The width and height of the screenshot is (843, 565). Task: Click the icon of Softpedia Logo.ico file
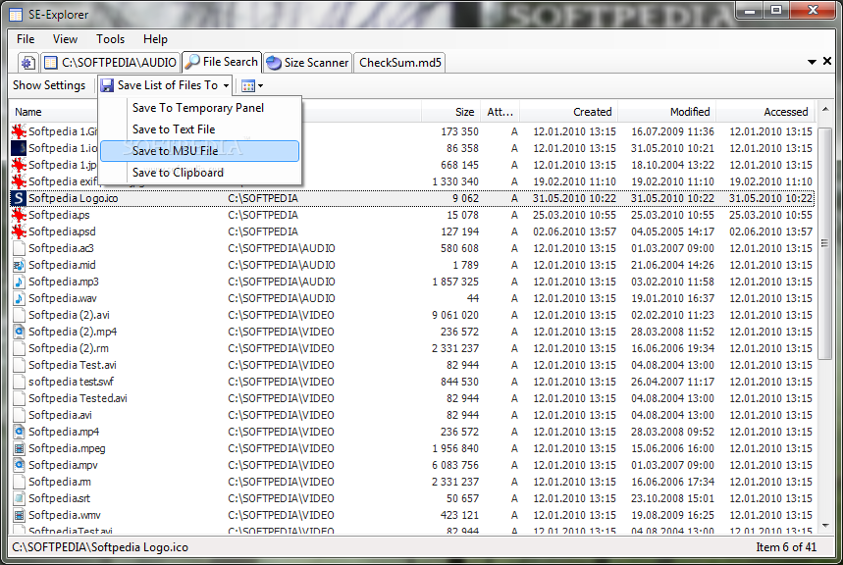point(19,198)
